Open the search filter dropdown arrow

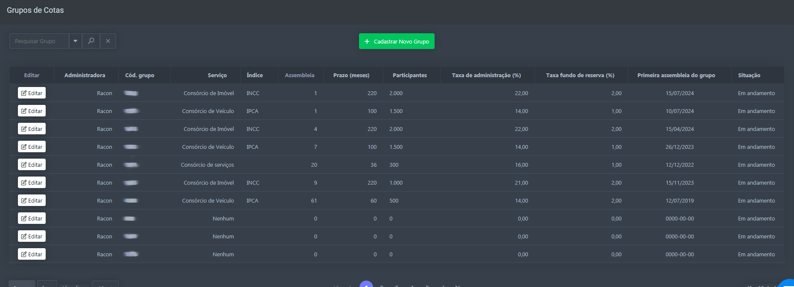(76, 41)
